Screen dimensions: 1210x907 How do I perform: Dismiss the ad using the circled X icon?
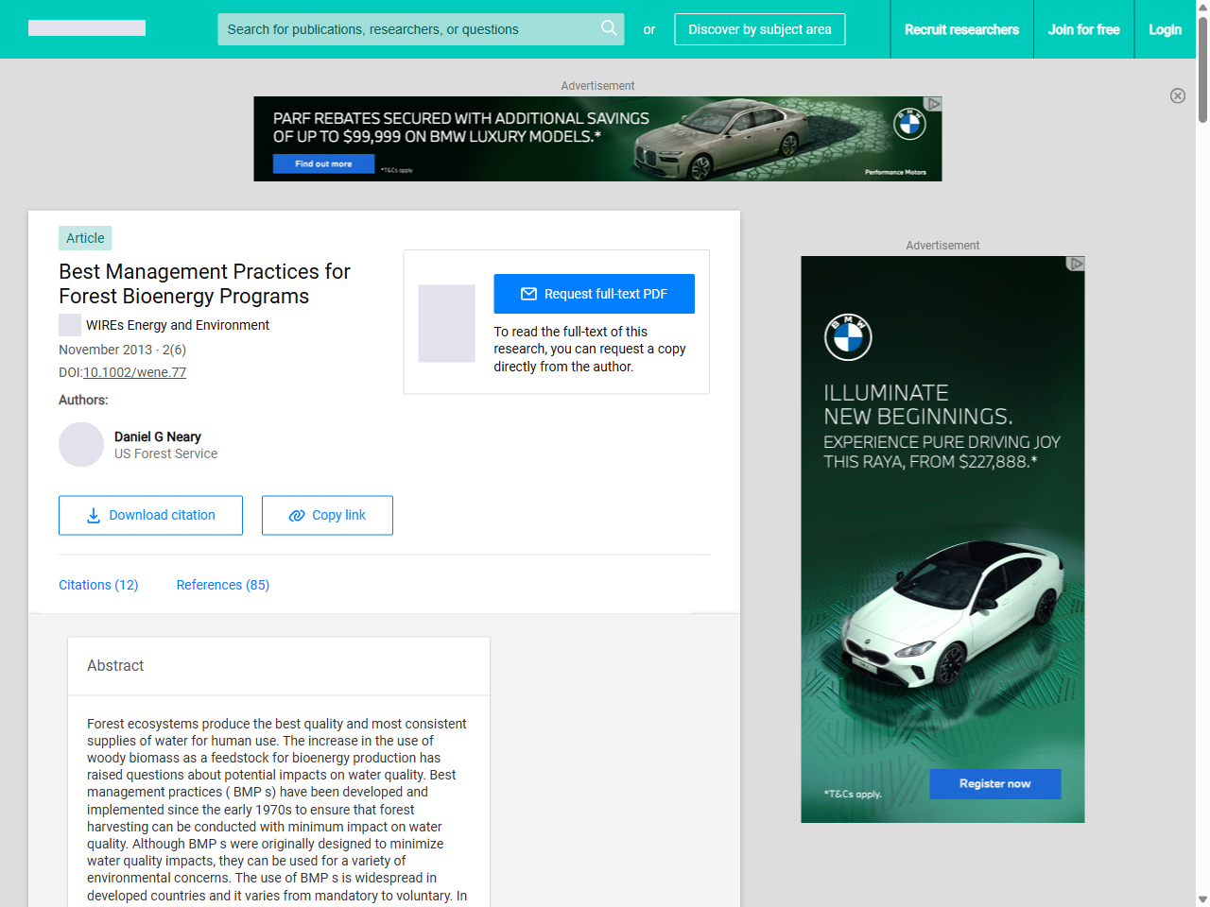coord(1178,95)
